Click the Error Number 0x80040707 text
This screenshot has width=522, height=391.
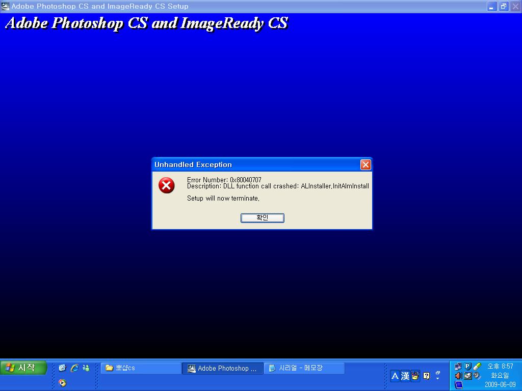pos(224,180)
